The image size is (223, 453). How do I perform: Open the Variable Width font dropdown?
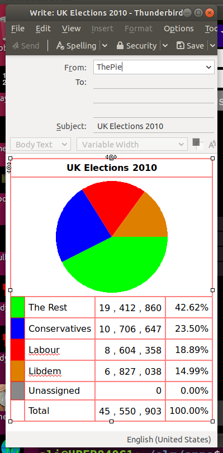(132, 144)
